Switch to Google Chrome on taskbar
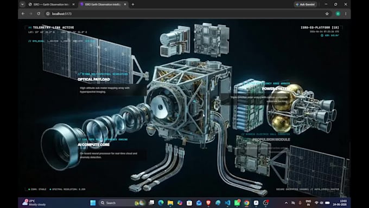This screenshot has height=208, width=369. (246, 203)
